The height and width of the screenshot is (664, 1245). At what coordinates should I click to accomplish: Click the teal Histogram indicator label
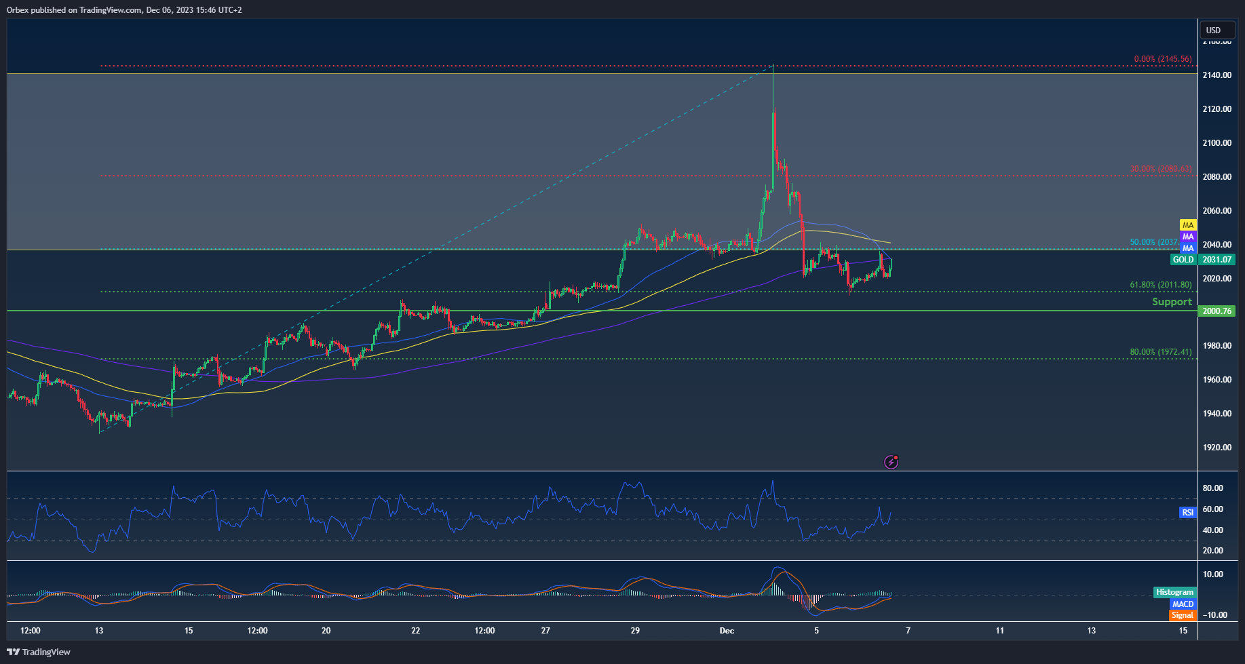pos(1174,592)
